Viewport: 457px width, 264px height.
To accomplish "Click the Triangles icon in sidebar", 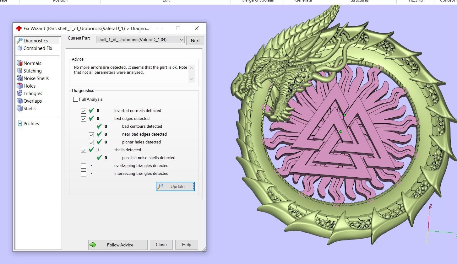I will click(20, 93).
